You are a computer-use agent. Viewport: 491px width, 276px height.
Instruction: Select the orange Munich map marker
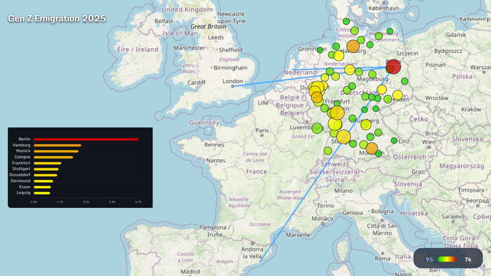pos(371,148)
